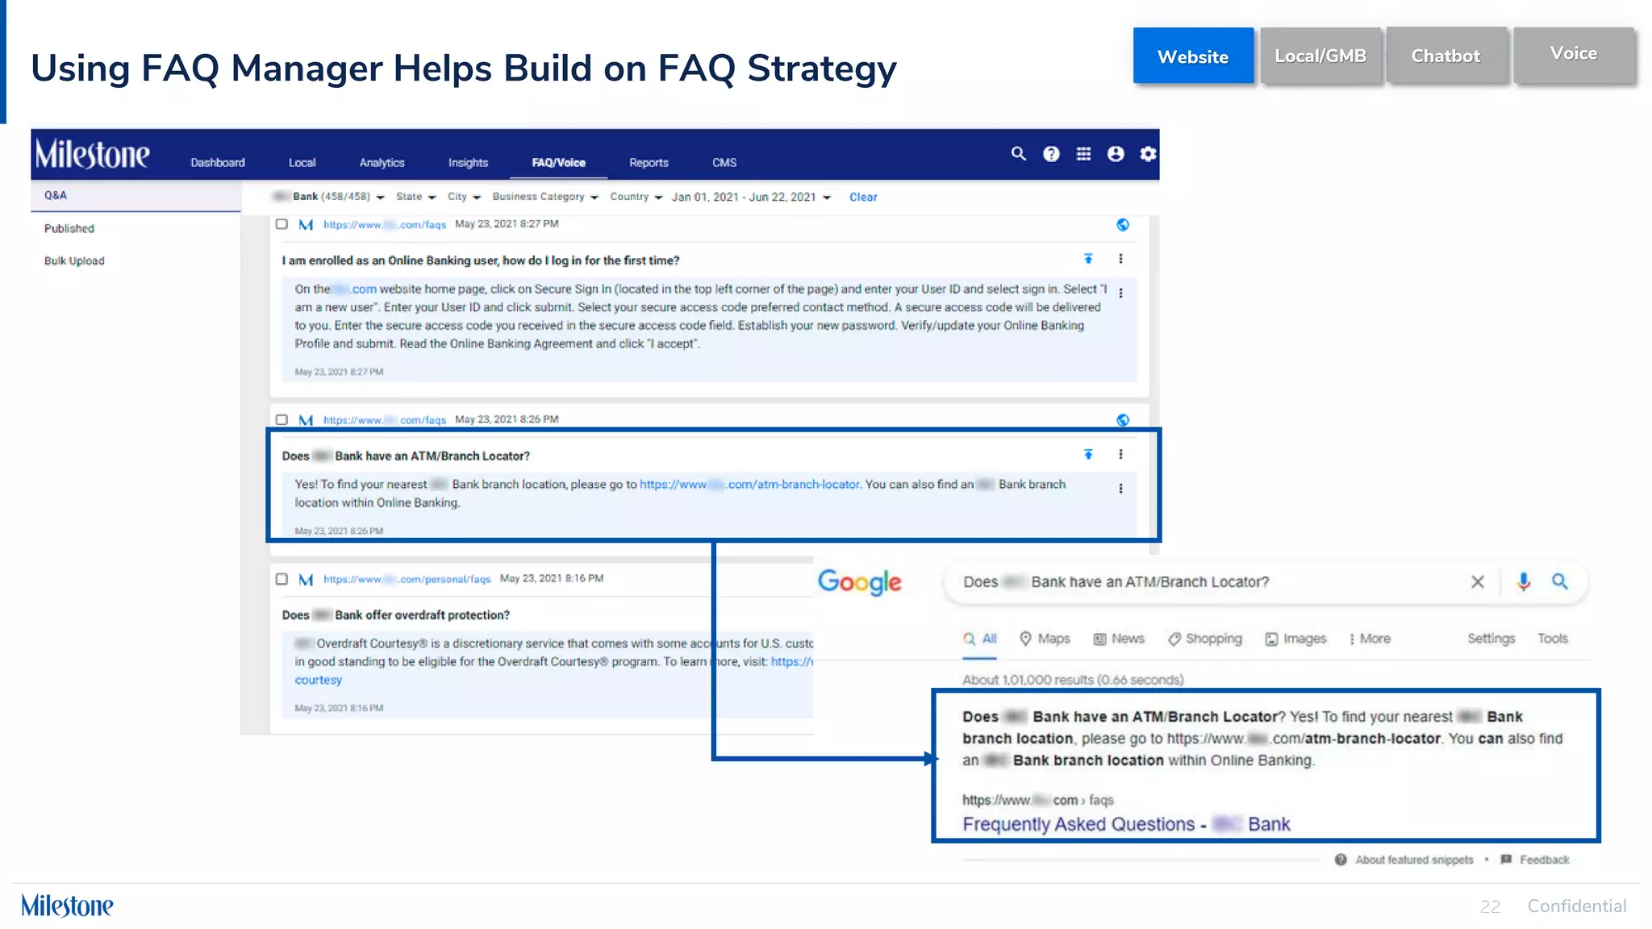The image size is (1652, 929).
Task: Expand the State filter dropdown
Action: [x=415, y=197]
